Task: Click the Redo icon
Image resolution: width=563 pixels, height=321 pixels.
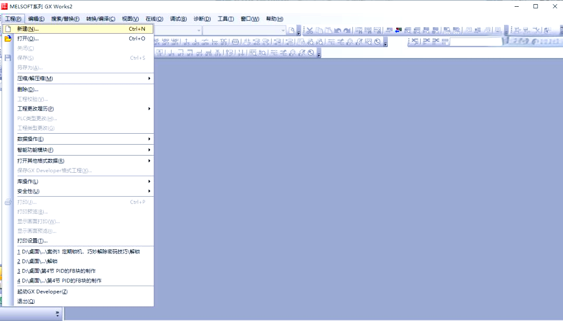Action: coord(348,30)
